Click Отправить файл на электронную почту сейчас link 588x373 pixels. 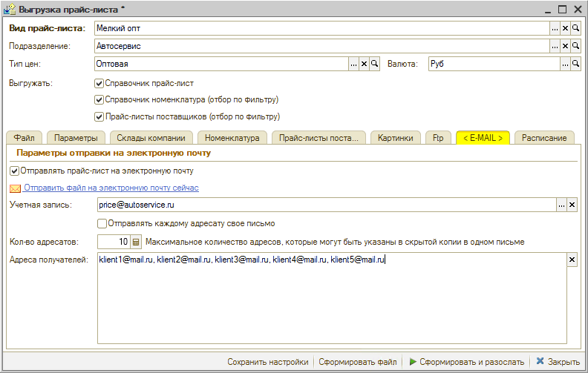111,188
